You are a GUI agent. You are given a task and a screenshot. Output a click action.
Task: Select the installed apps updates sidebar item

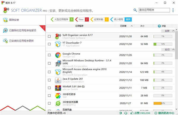[x=23, y=41]
